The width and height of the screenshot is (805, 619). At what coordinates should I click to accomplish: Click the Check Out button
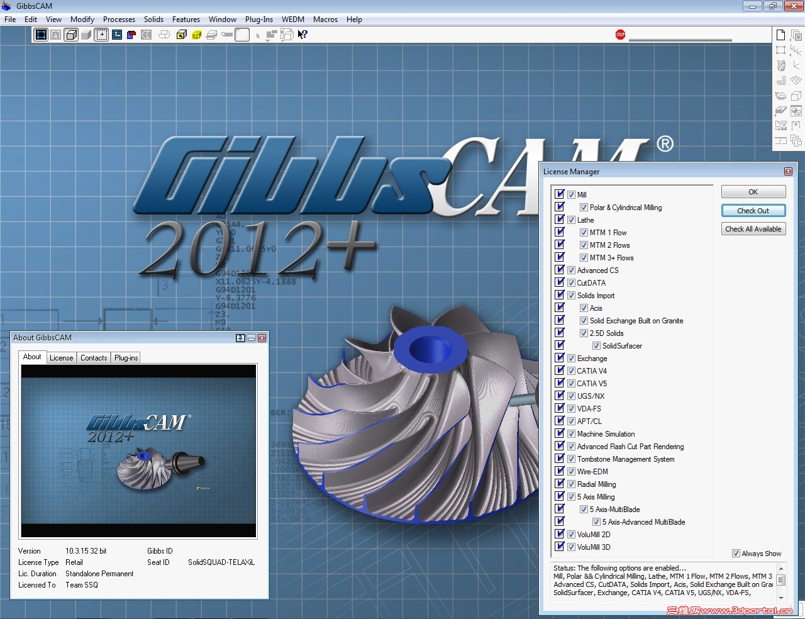pos(753,211)
